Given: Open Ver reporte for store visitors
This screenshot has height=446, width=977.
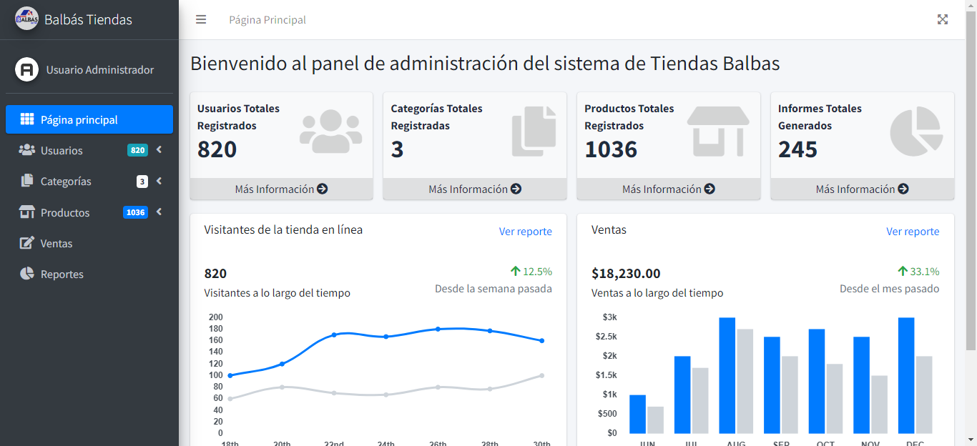Looking at the screenshot, I should (x=526, y=231).
